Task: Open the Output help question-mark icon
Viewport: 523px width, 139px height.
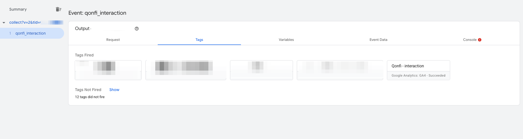Action: [137, 28]
